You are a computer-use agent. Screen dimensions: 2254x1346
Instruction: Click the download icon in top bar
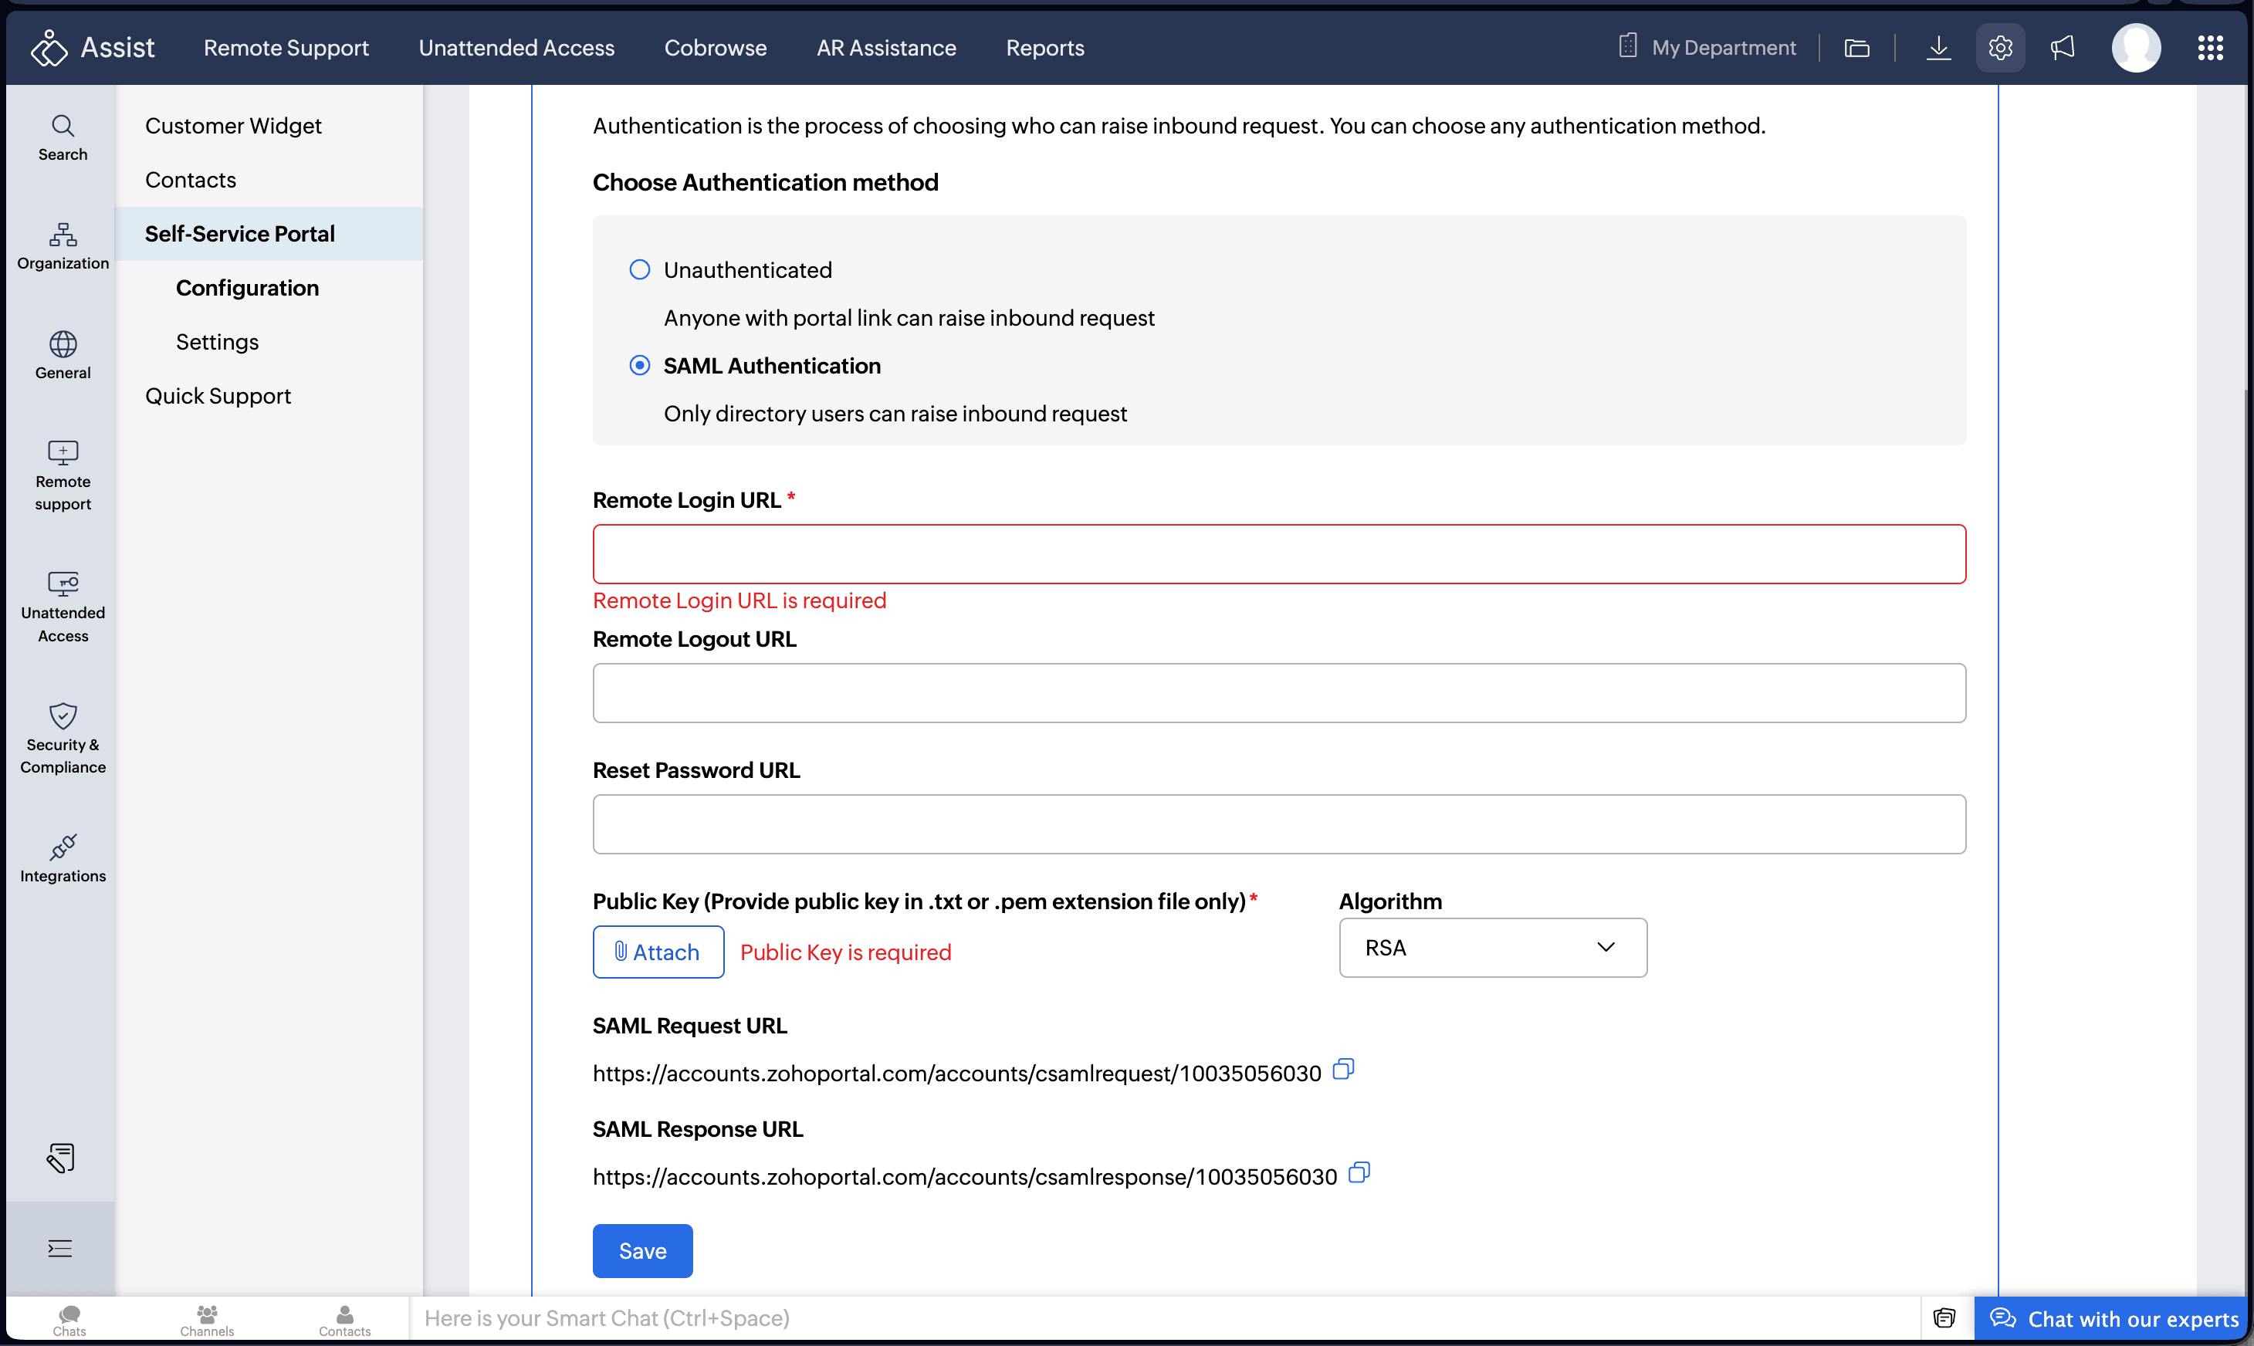tap(1938, 47)
